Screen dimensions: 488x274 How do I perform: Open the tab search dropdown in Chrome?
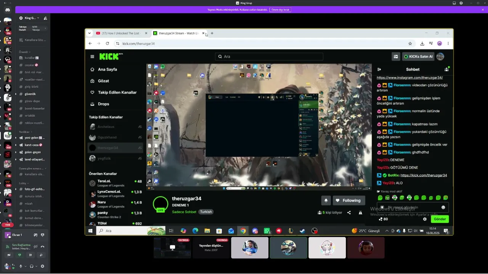tap(90, 33)
